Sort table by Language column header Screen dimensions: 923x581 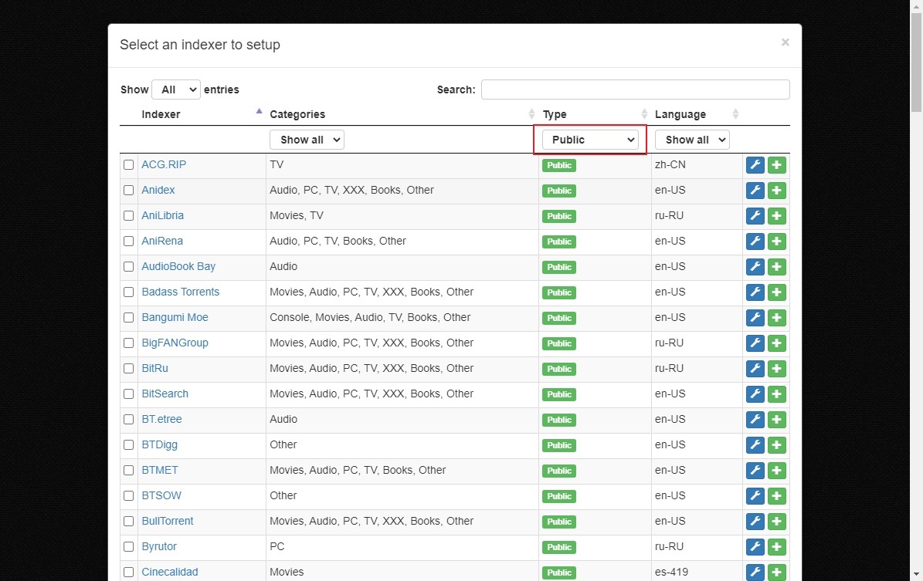[680, 114]
